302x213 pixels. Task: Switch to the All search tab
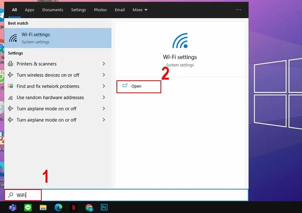14,10
